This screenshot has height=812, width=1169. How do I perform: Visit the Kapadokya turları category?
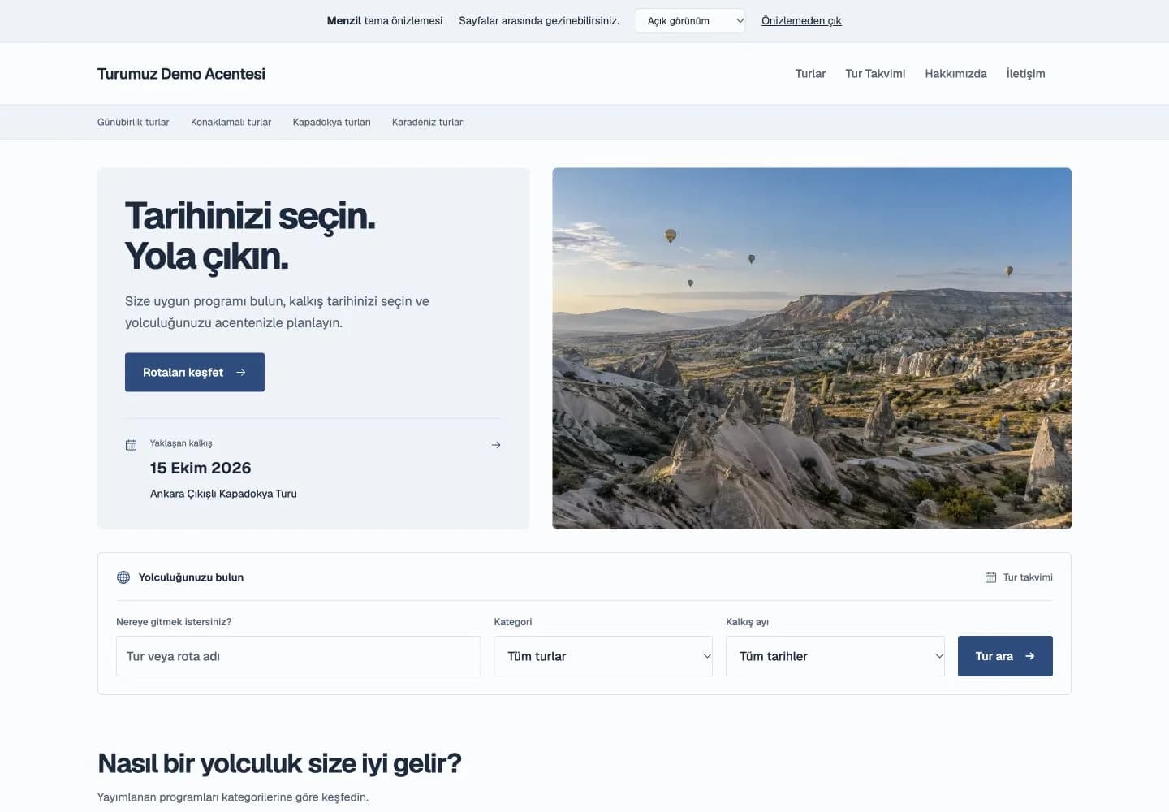(331, 122)
